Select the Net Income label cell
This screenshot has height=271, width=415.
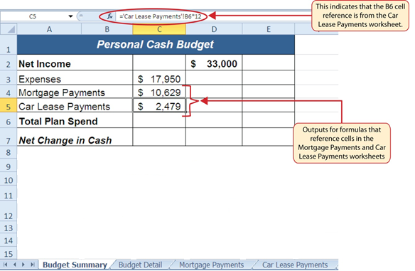click(75, 63)
